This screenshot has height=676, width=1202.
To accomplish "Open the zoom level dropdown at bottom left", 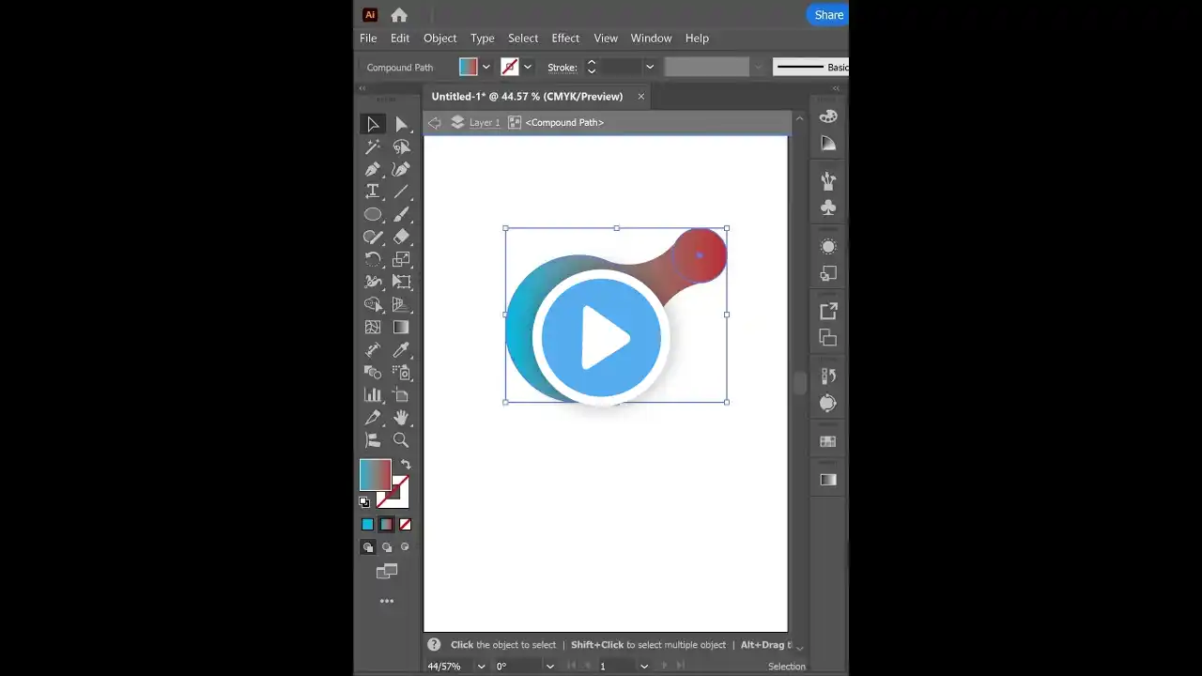I will (481, 666).
